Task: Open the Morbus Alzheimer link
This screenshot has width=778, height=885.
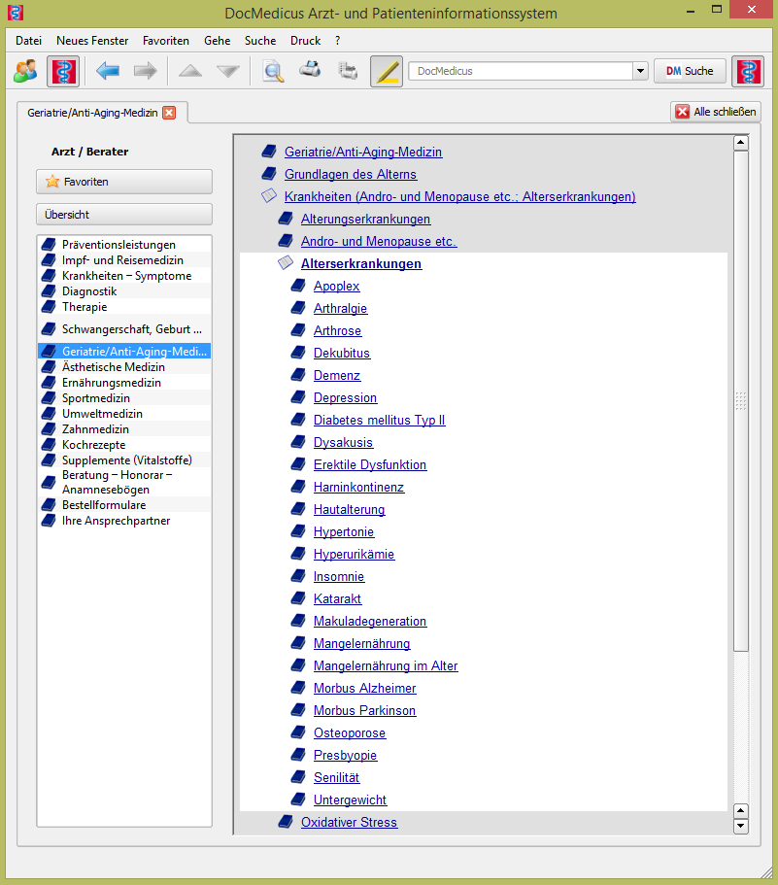Action: point(364,688)
